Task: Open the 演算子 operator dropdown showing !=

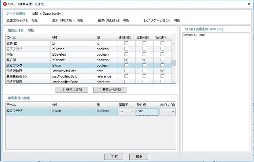Action: (126, 112)
